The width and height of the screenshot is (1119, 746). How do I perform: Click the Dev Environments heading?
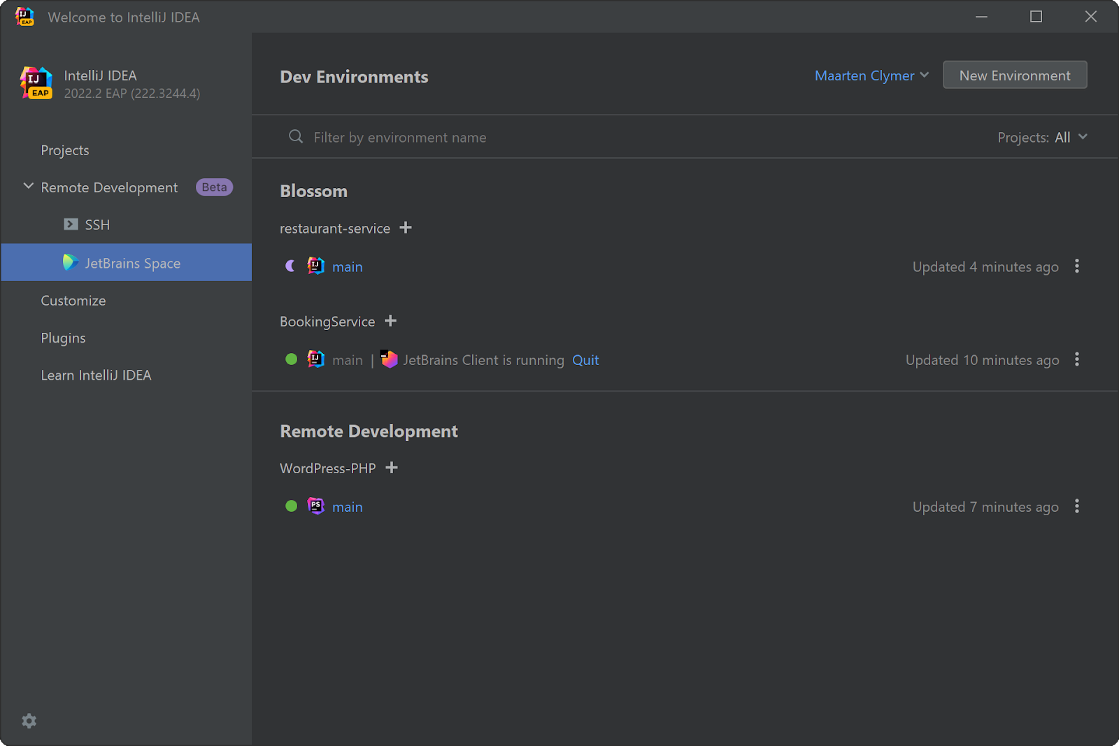[x=354, y=77]
